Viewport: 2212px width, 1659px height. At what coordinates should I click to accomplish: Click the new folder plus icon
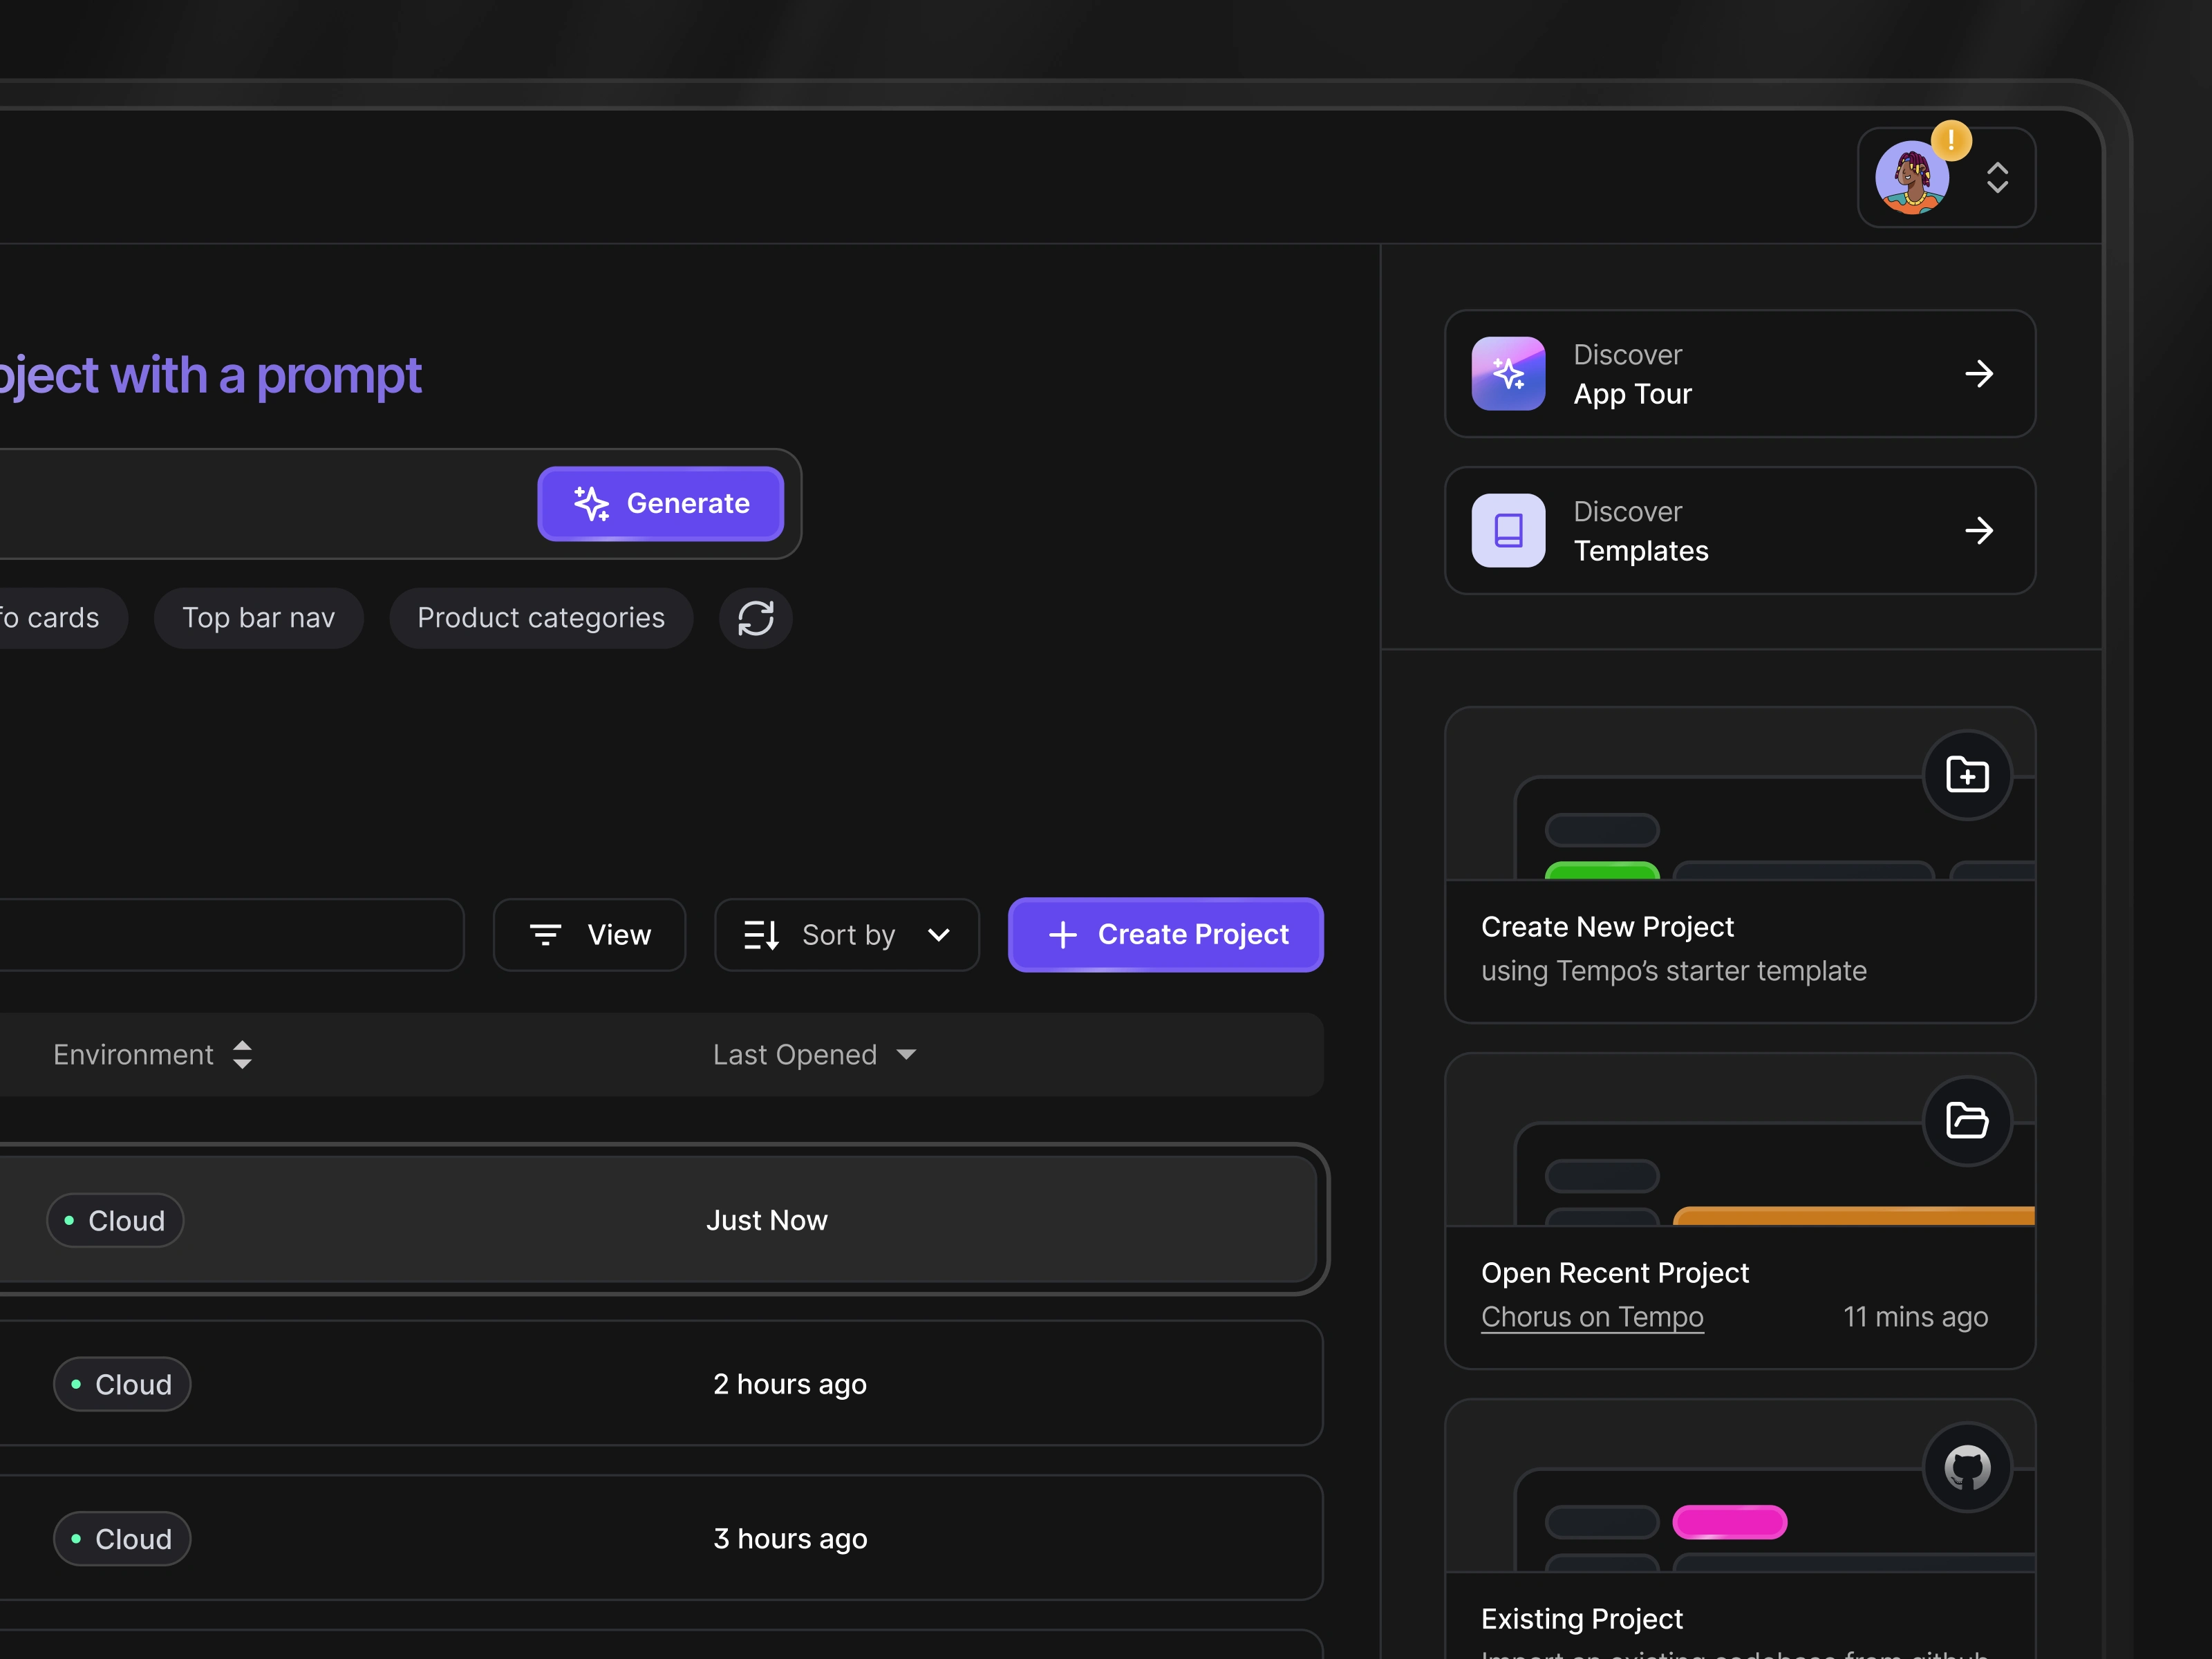(x=1967, y=775)
